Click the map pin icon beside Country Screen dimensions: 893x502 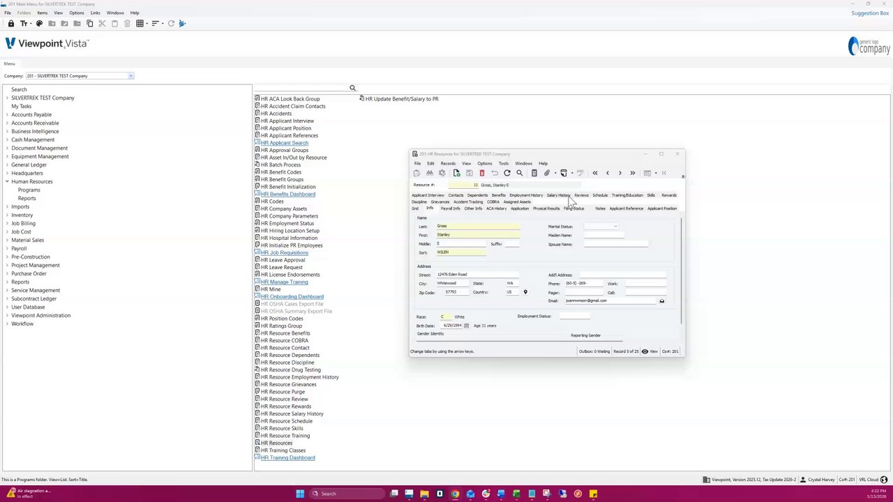525,292
